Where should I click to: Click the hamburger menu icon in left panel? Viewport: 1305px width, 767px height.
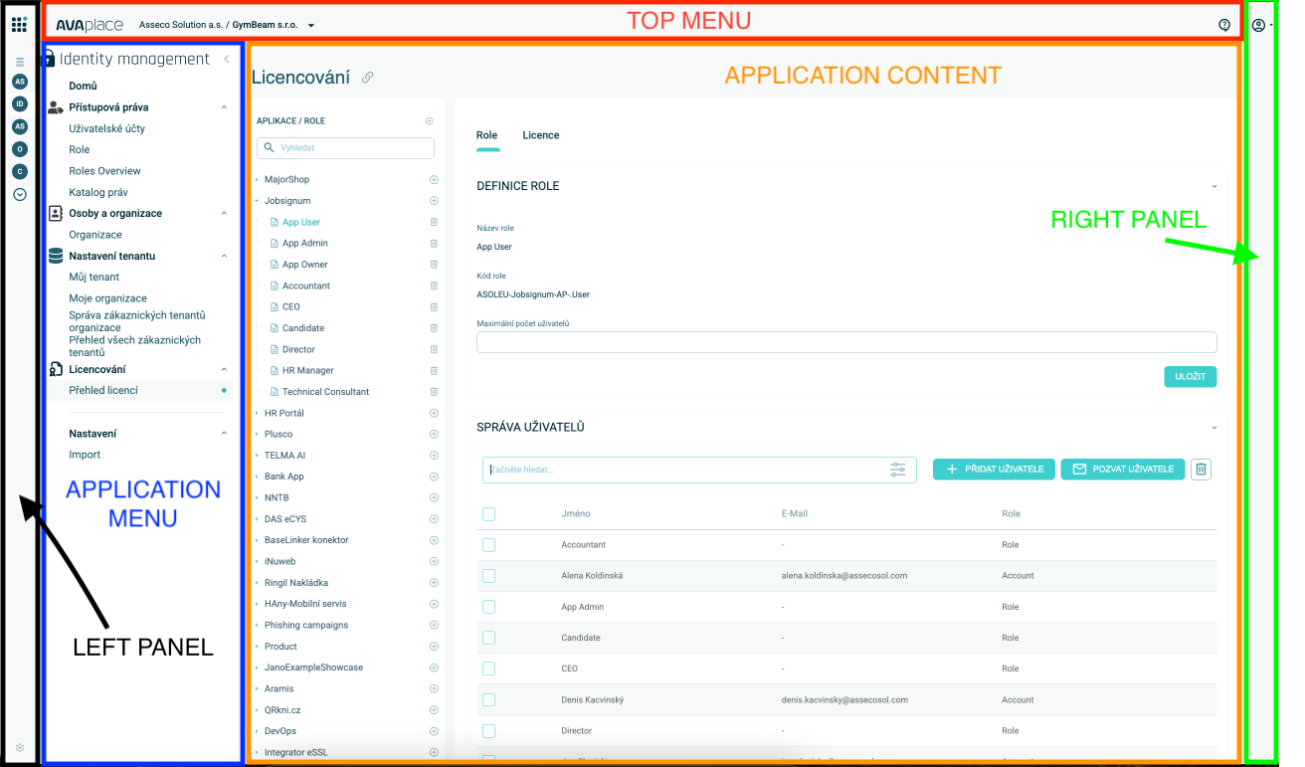click(x=20, y=62)
